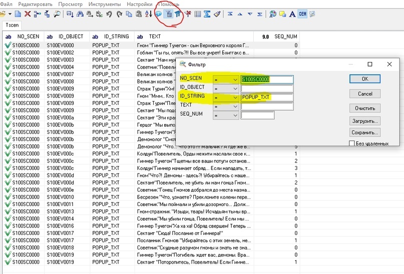This screenshot has height=274, width=404.
Task: Switch to the Tscen tab
Action: click(12, 24)
